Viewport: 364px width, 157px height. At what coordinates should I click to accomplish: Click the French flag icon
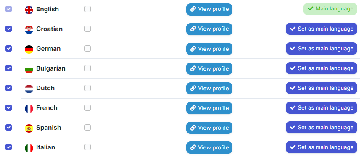click(x=29, y=109)
